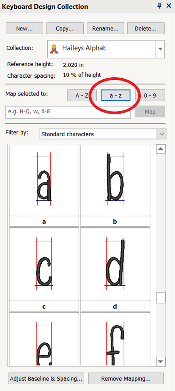The width and height of the screenshot is (175, 391).
Task: Expand the Collection dropdown arrow
Action: coord(161,49)
